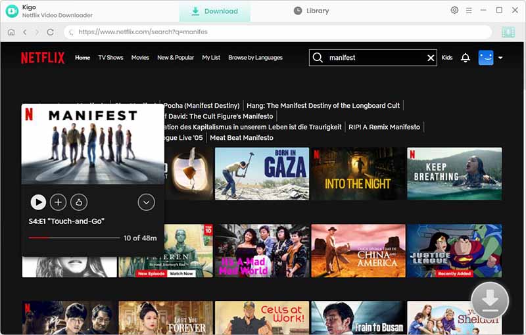526x335 pixels.
Task: Click the "10 of 48m" progress text
Action: click(140, 238)
